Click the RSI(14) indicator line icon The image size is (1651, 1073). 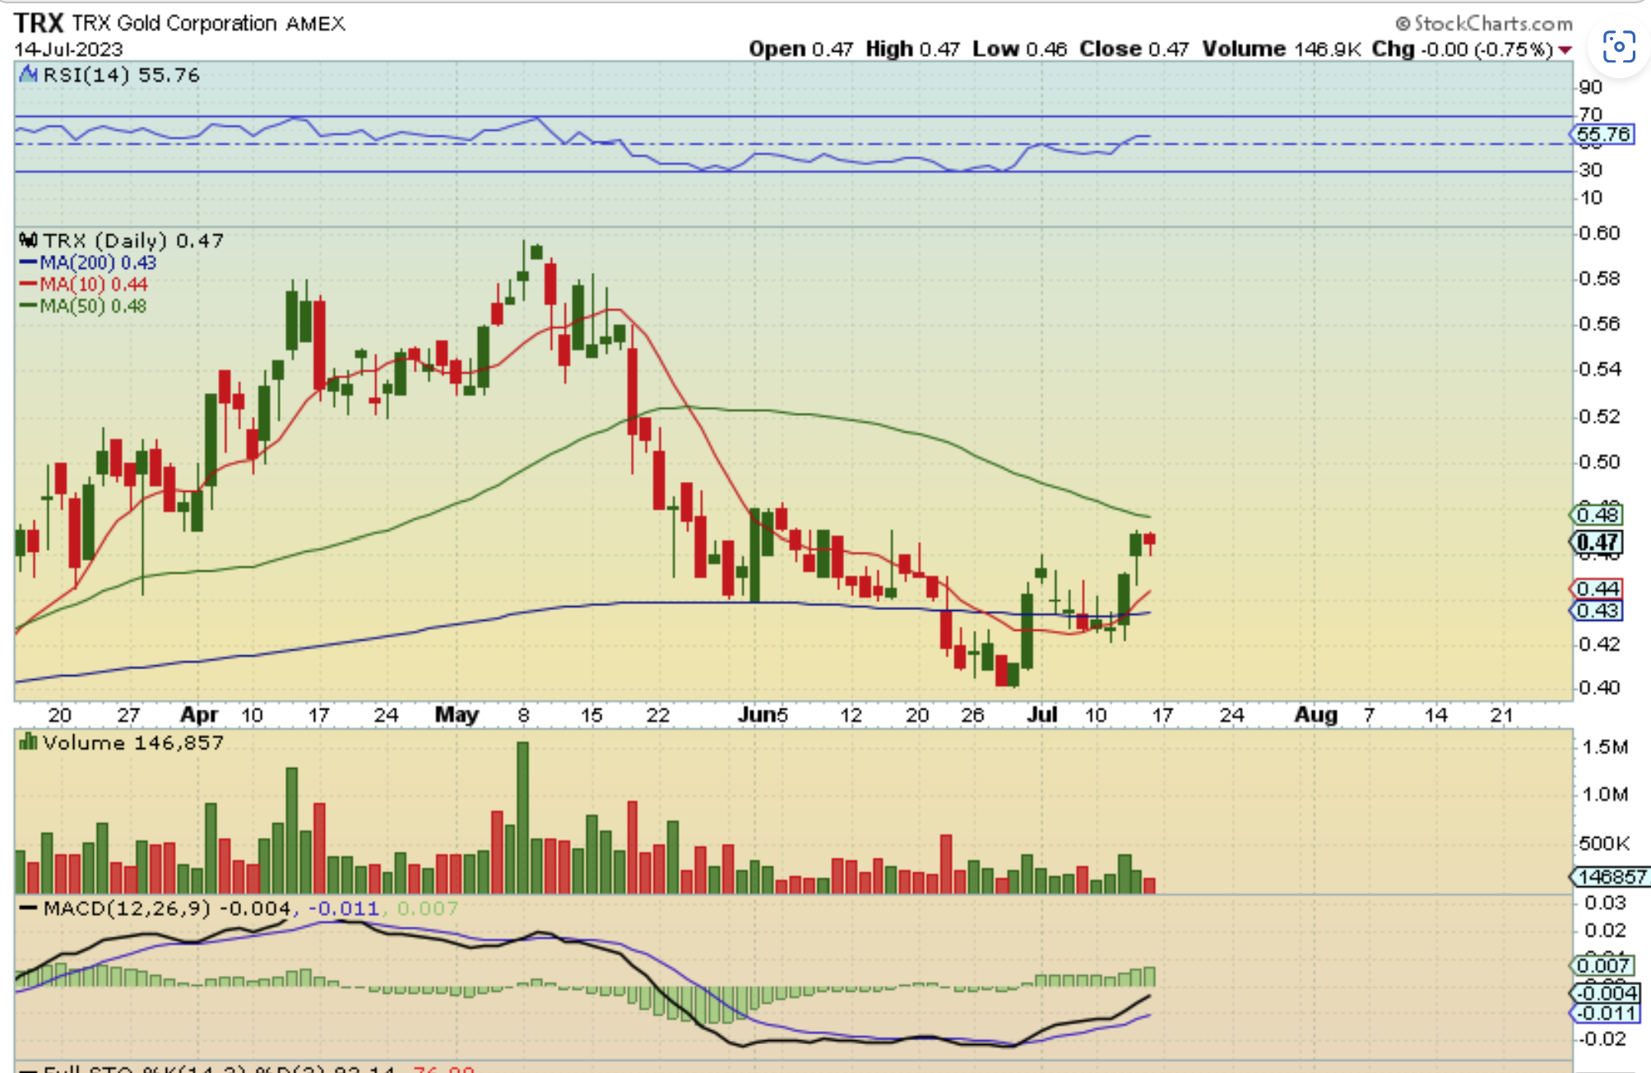click(x=28, y=75)
